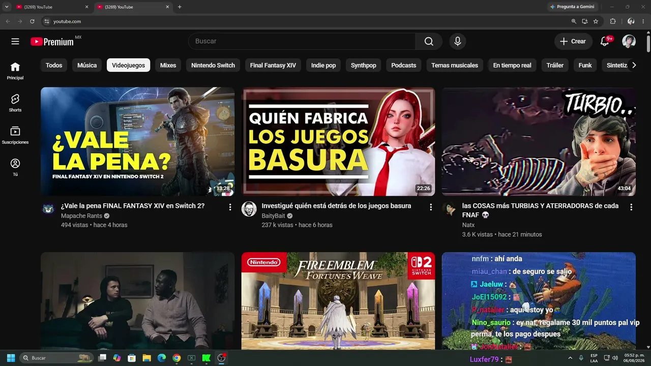651x366 pixels.
Task: Open volume control in system tray
Action: [x=615, y=358]
